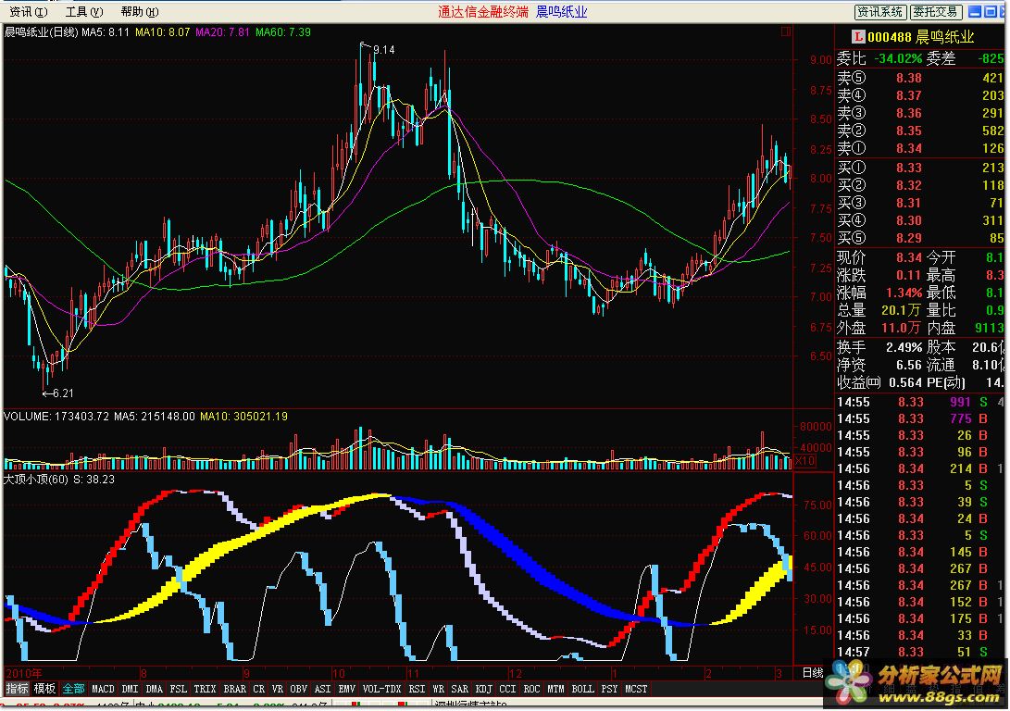Viewport: 1010px width, 711px height.
Task: Switch indicator to BOLL
Action: tap(583, 689)
